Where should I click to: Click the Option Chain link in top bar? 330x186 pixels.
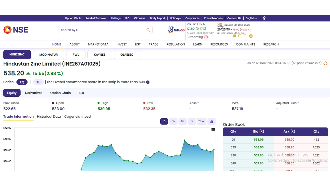pos(73,18)
